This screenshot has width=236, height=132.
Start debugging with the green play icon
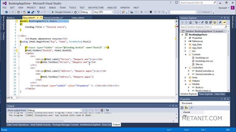(x=53, y=12)
